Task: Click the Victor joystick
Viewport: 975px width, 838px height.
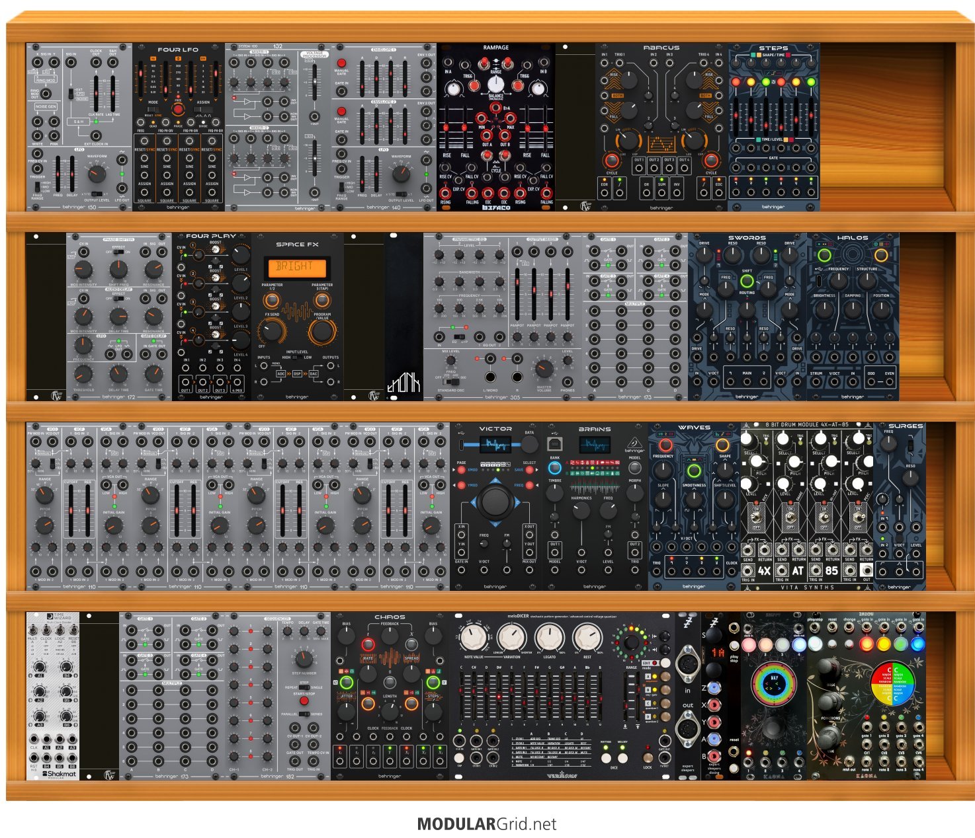Action: (495, 502)
